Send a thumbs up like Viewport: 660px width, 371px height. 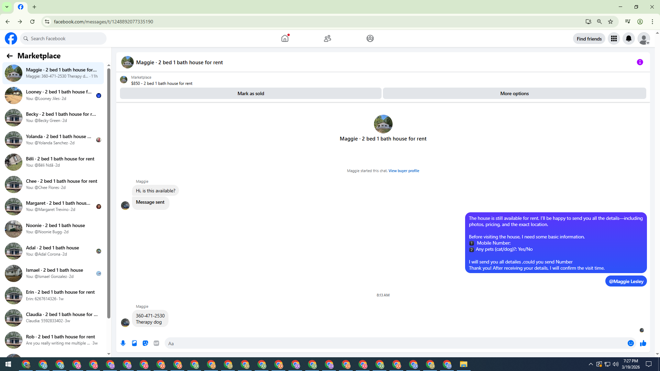click(x=643, y=343)
